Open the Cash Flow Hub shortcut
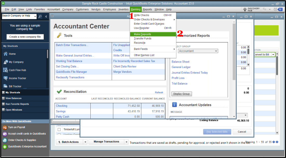Screen dimensions: 286x158 (x=17, y=70)
